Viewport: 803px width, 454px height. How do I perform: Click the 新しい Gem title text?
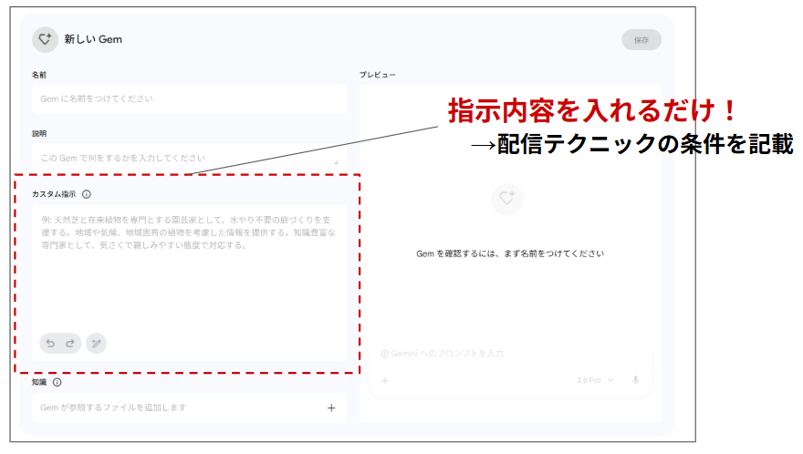(93, 39)
